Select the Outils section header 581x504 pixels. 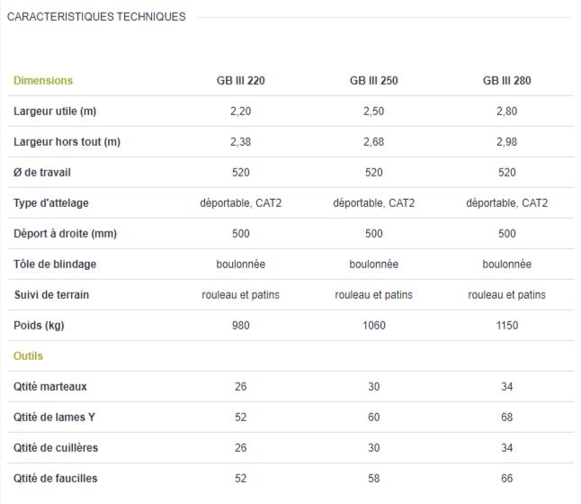click(28, 355)
